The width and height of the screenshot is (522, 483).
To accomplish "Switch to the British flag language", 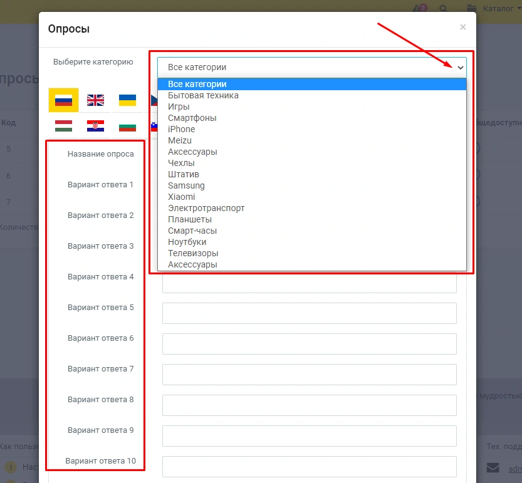I will 95,100.
